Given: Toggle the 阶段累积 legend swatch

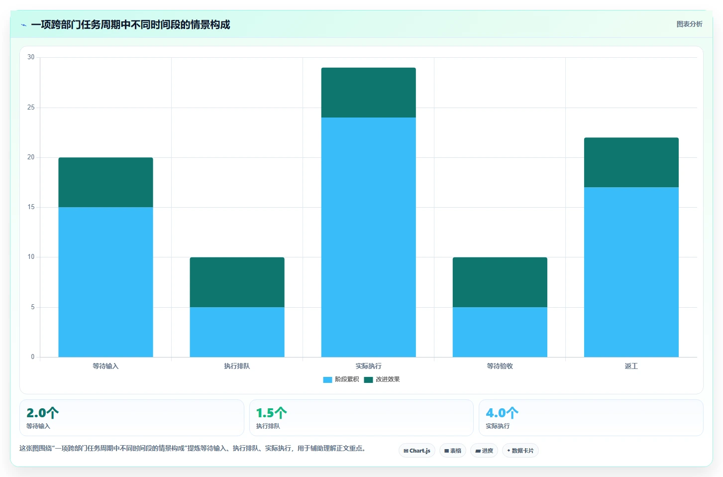Looking at the screenshot, I should [327, 379].
